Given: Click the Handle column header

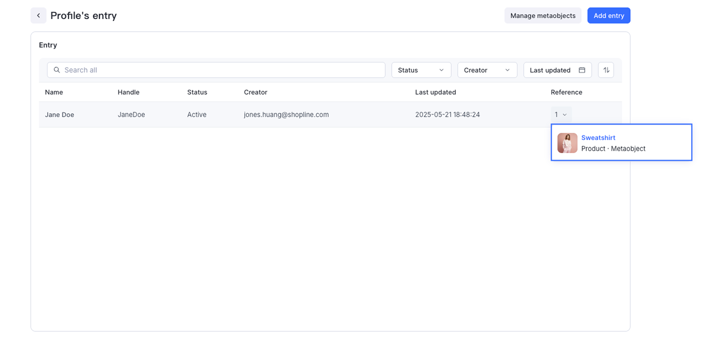Looking at the screenshot, I should tap(128, 93).
